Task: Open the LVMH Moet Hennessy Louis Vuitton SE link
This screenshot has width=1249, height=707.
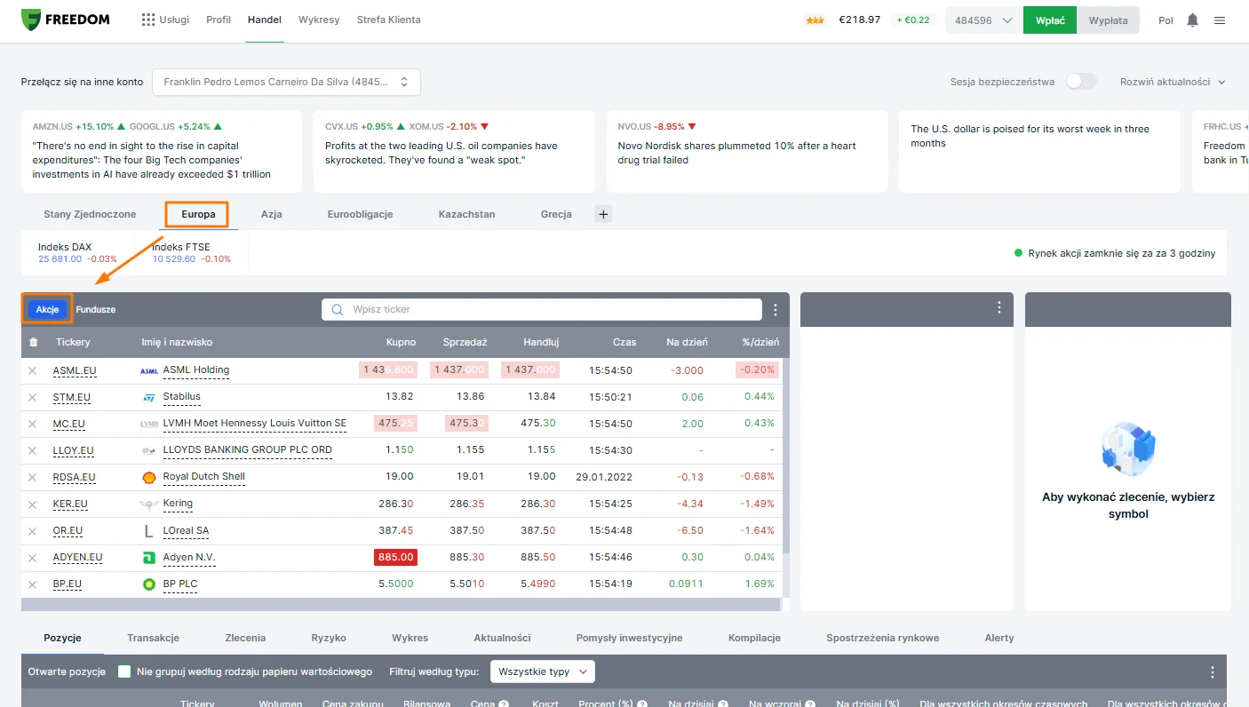Action: (255, 424)
